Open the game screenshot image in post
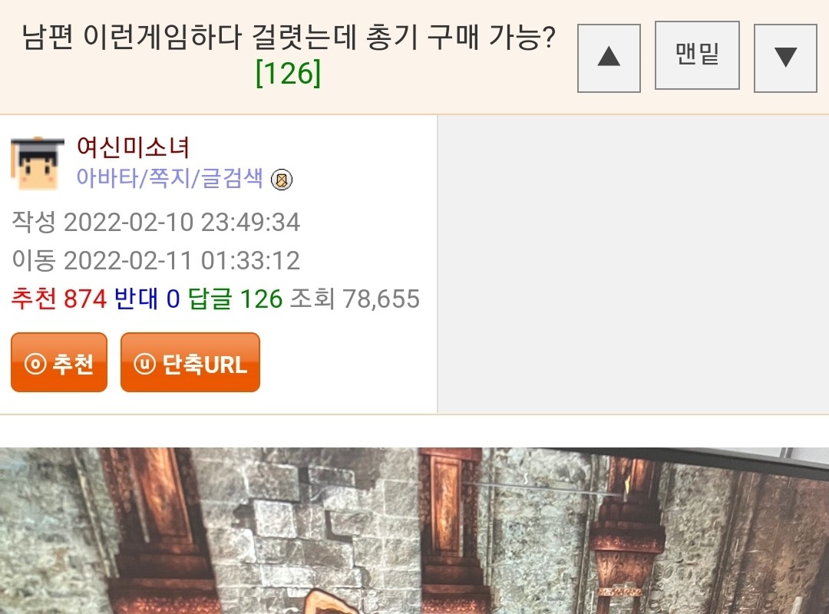Viewport: 829px width, 614px height. coord(414,531)
